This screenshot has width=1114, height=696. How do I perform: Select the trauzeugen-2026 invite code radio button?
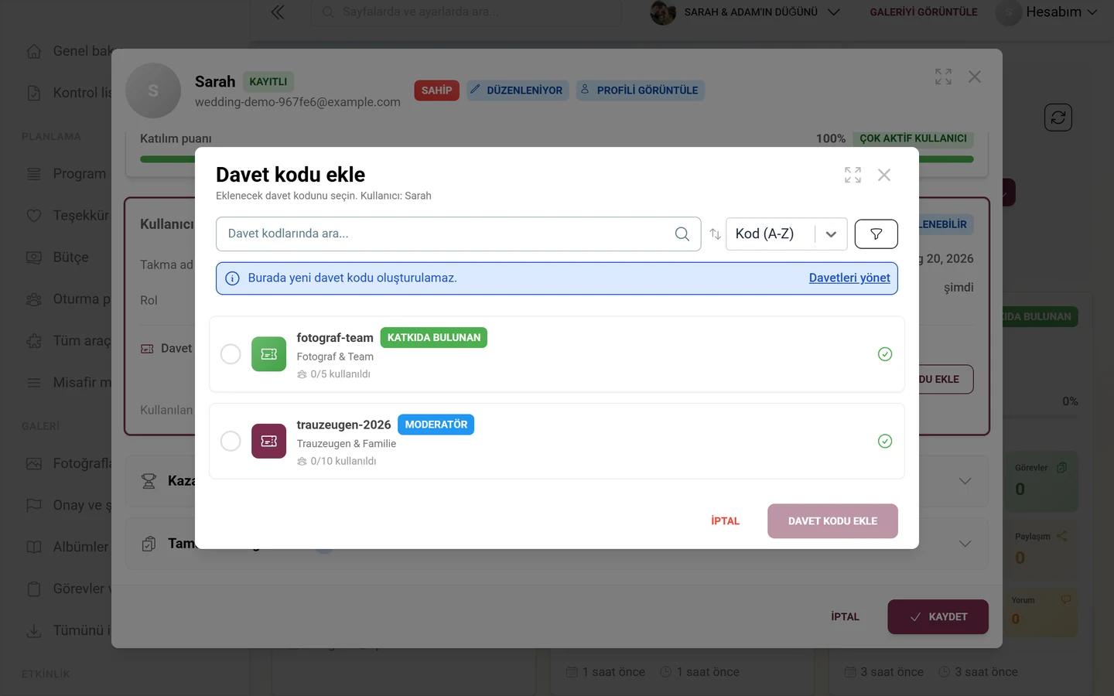click(231, 442)
